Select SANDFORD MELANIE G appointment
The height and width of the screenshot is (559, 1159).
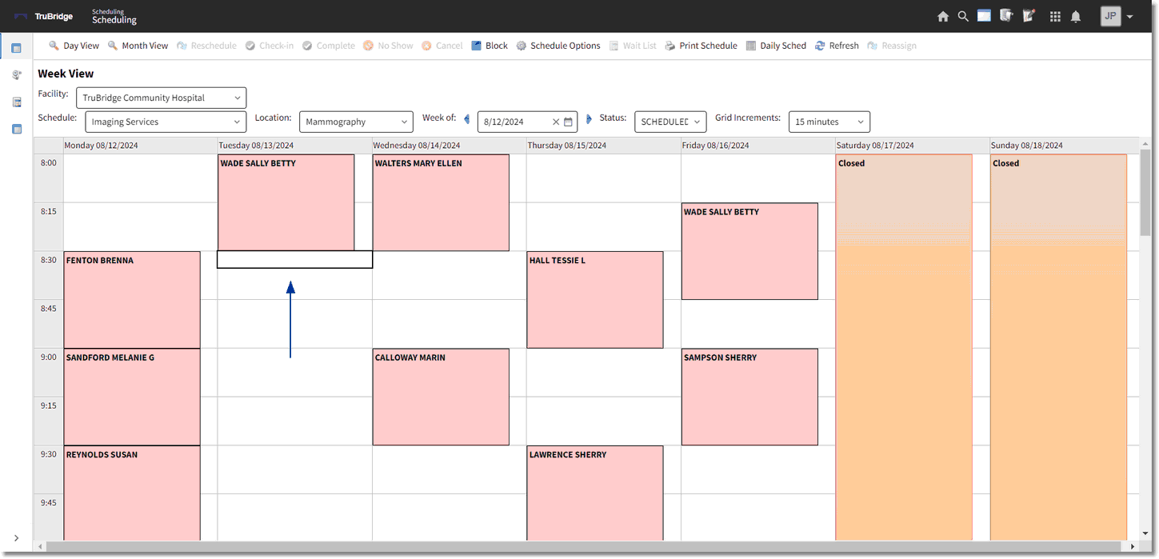click(x=132, y=397)
